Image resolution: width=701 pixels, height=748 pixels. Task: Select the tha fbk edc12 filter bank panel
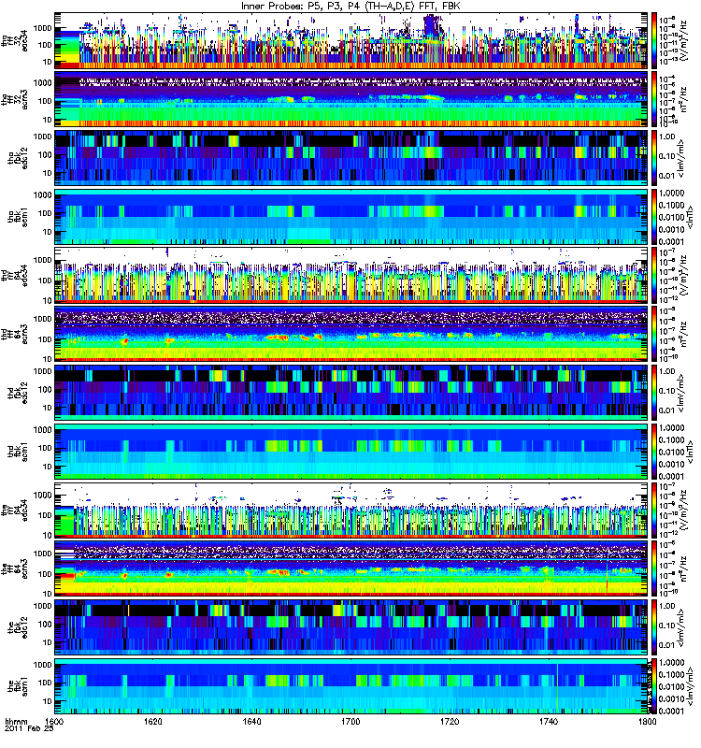(351, 158)
